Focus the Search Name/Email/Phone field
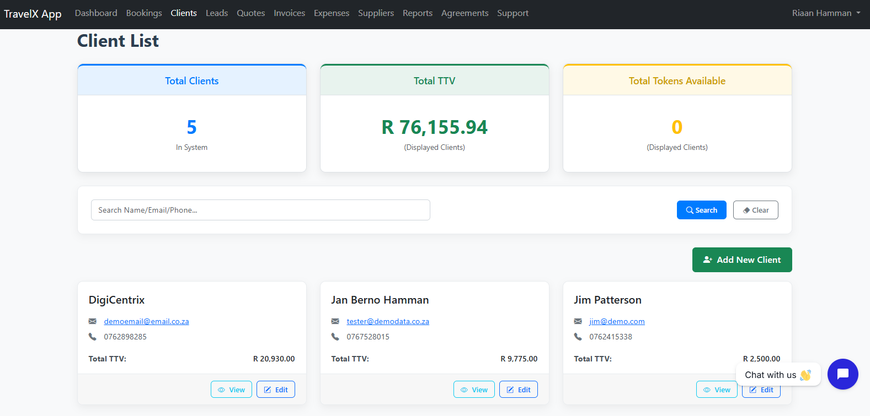Viewport: 870px width, 416px height. click(x=260, y=210)
